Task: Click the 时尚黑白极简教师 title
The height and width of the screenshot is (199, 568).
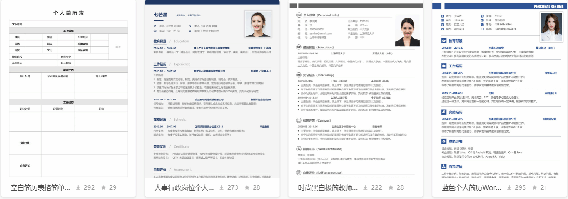Action: 328,188
